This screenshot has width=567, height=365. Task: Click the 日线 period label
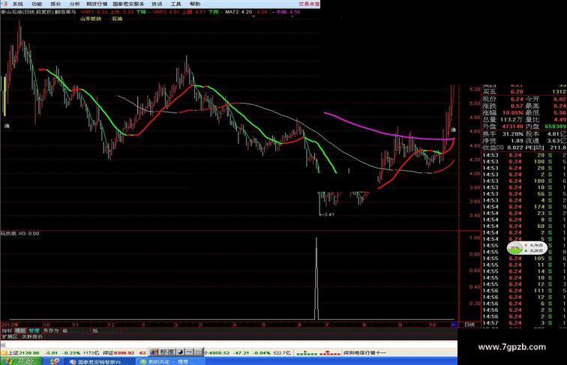point(469,325)
